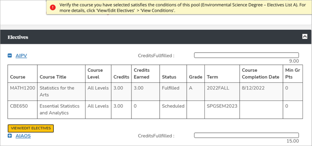Expand the AIAOS pool with the plus icon
The image size is (312, 146).
[x=10, y=136]
